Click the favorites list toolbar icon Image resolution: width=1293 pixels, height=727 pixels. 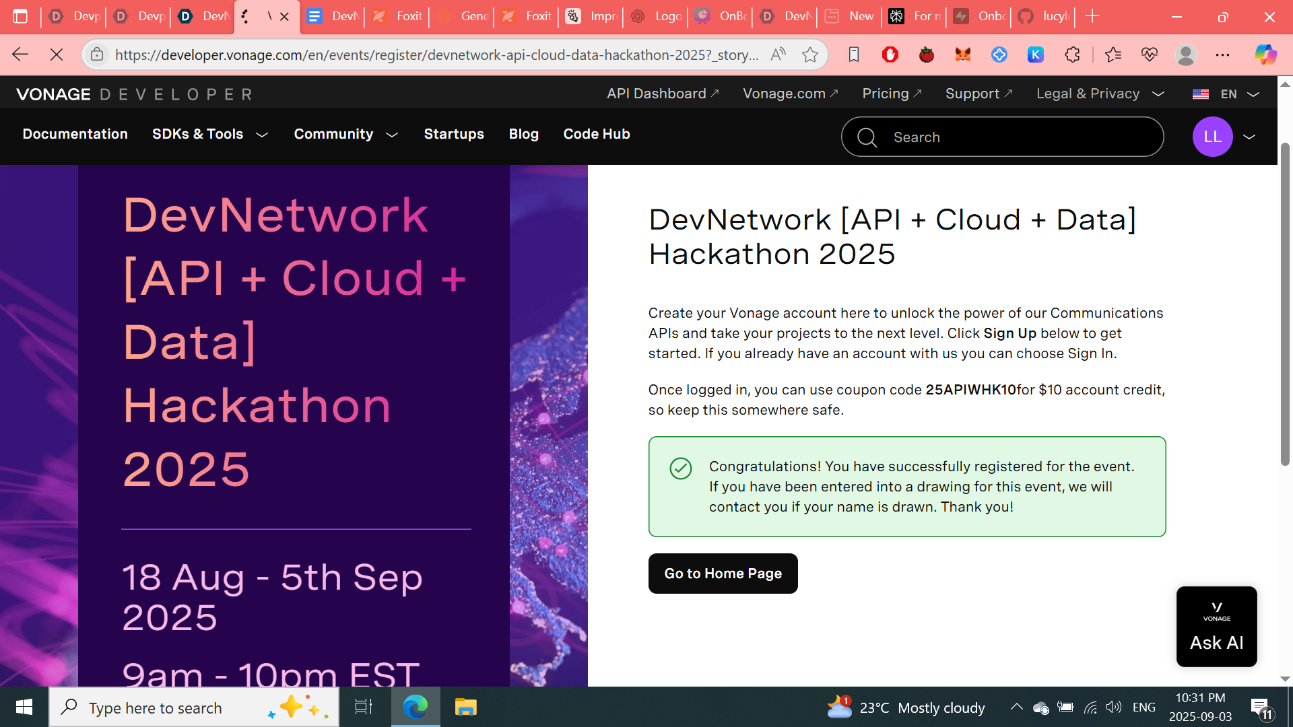tap(1113, 55)
